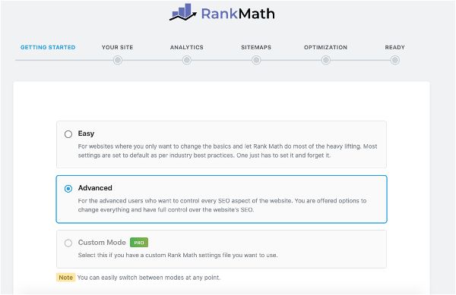Choose the Easy mode option card description

(x=227, y=151)
